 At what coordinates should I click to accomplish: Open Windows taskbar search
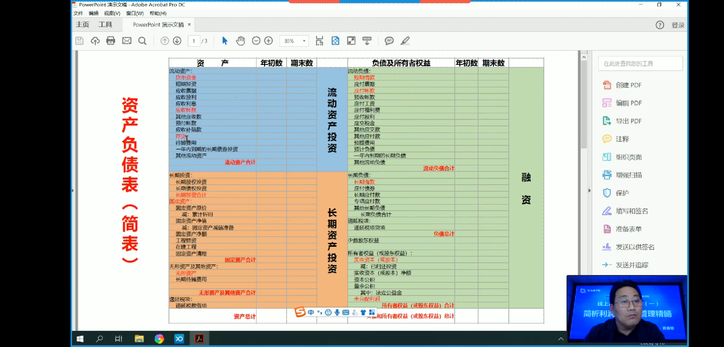click(100, 339)
